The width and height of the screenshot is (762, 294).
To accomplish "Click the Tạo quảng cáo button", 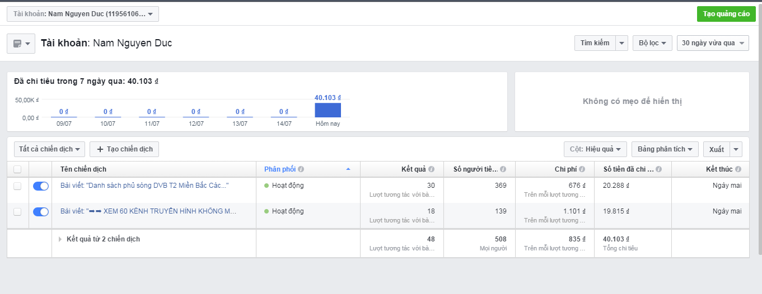I will tap(726, 14).
